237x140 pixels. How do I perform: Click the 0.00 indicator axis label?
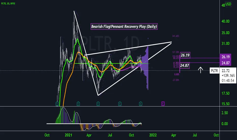point(225,124)
